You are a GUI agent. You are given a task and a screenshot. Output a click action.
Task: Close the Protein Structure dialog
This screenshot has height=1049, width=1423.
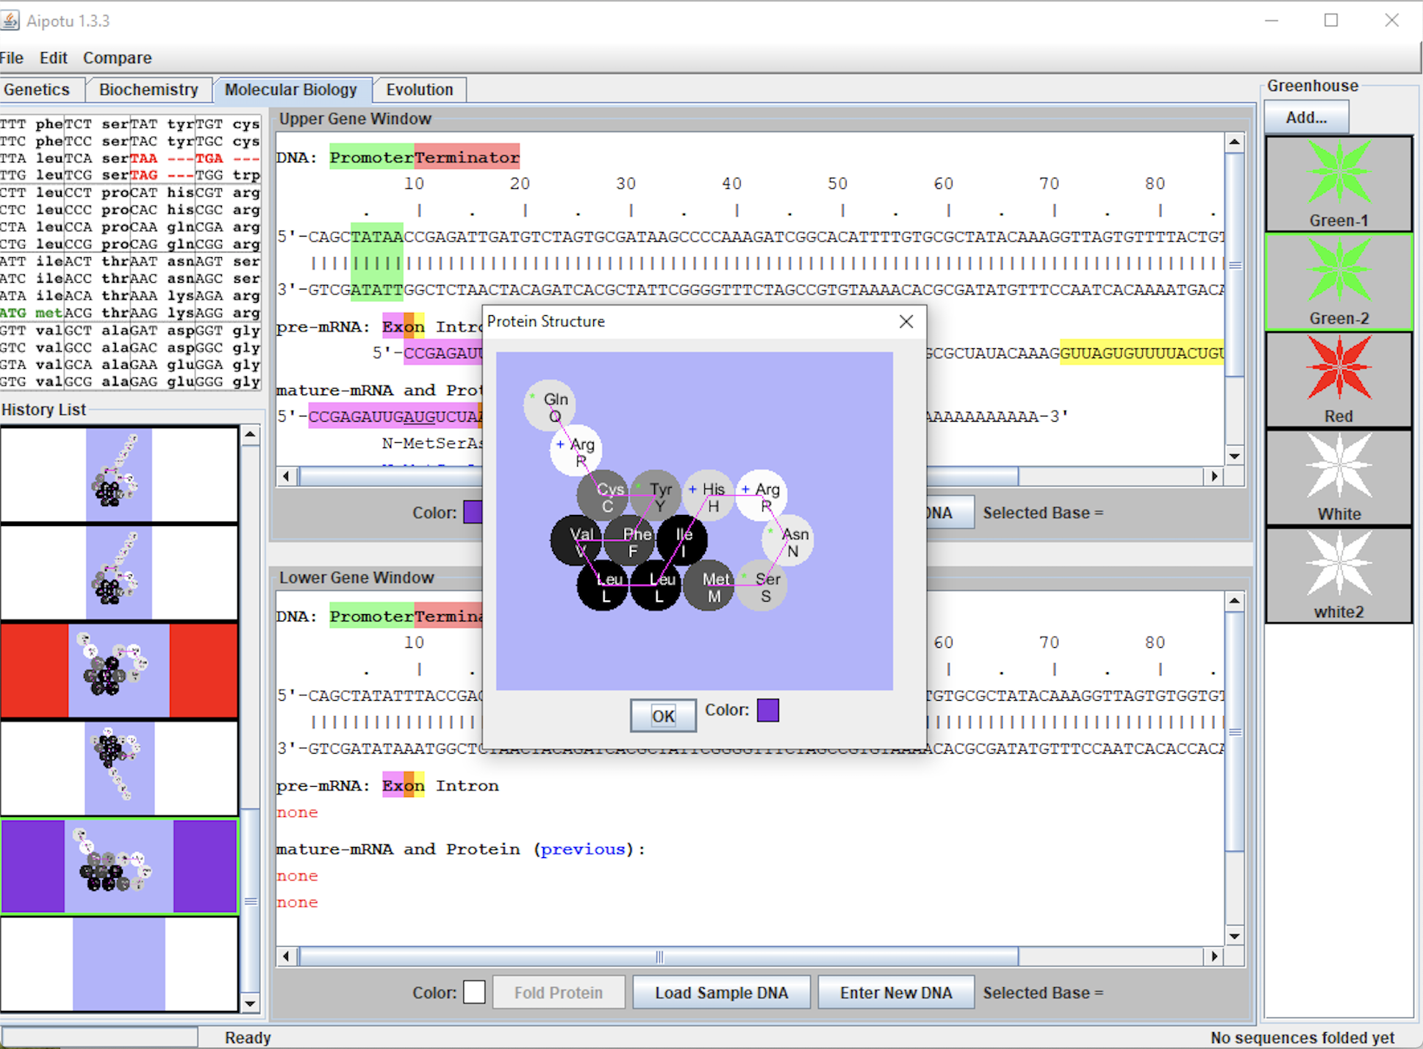906,321
